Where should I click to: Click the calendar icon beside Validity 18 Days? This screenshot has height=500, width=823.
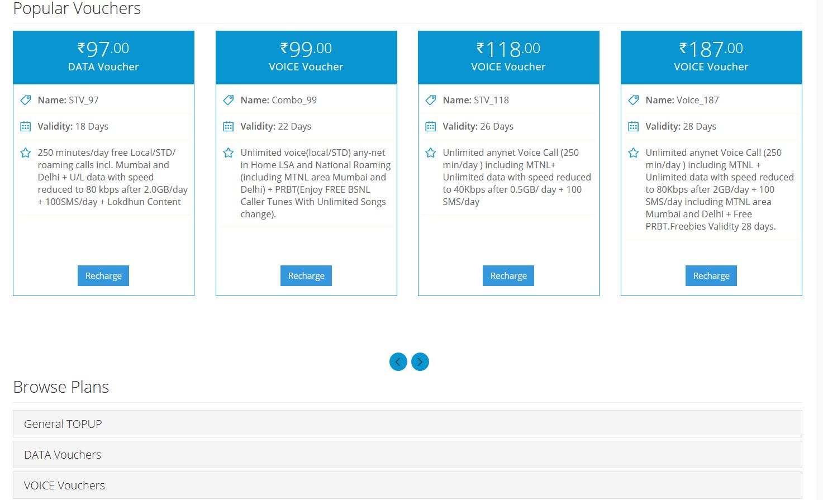(x=26, y=126)
